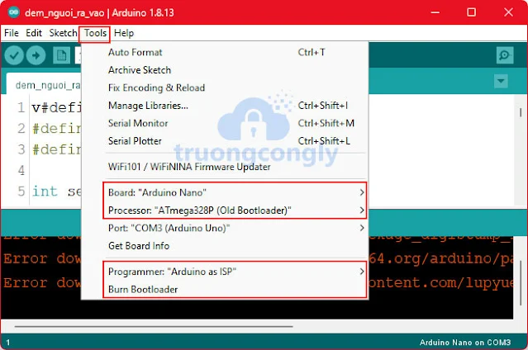
Task: Click line number 1 in editor
Action: pyautogui.click(x=21, y=107)
